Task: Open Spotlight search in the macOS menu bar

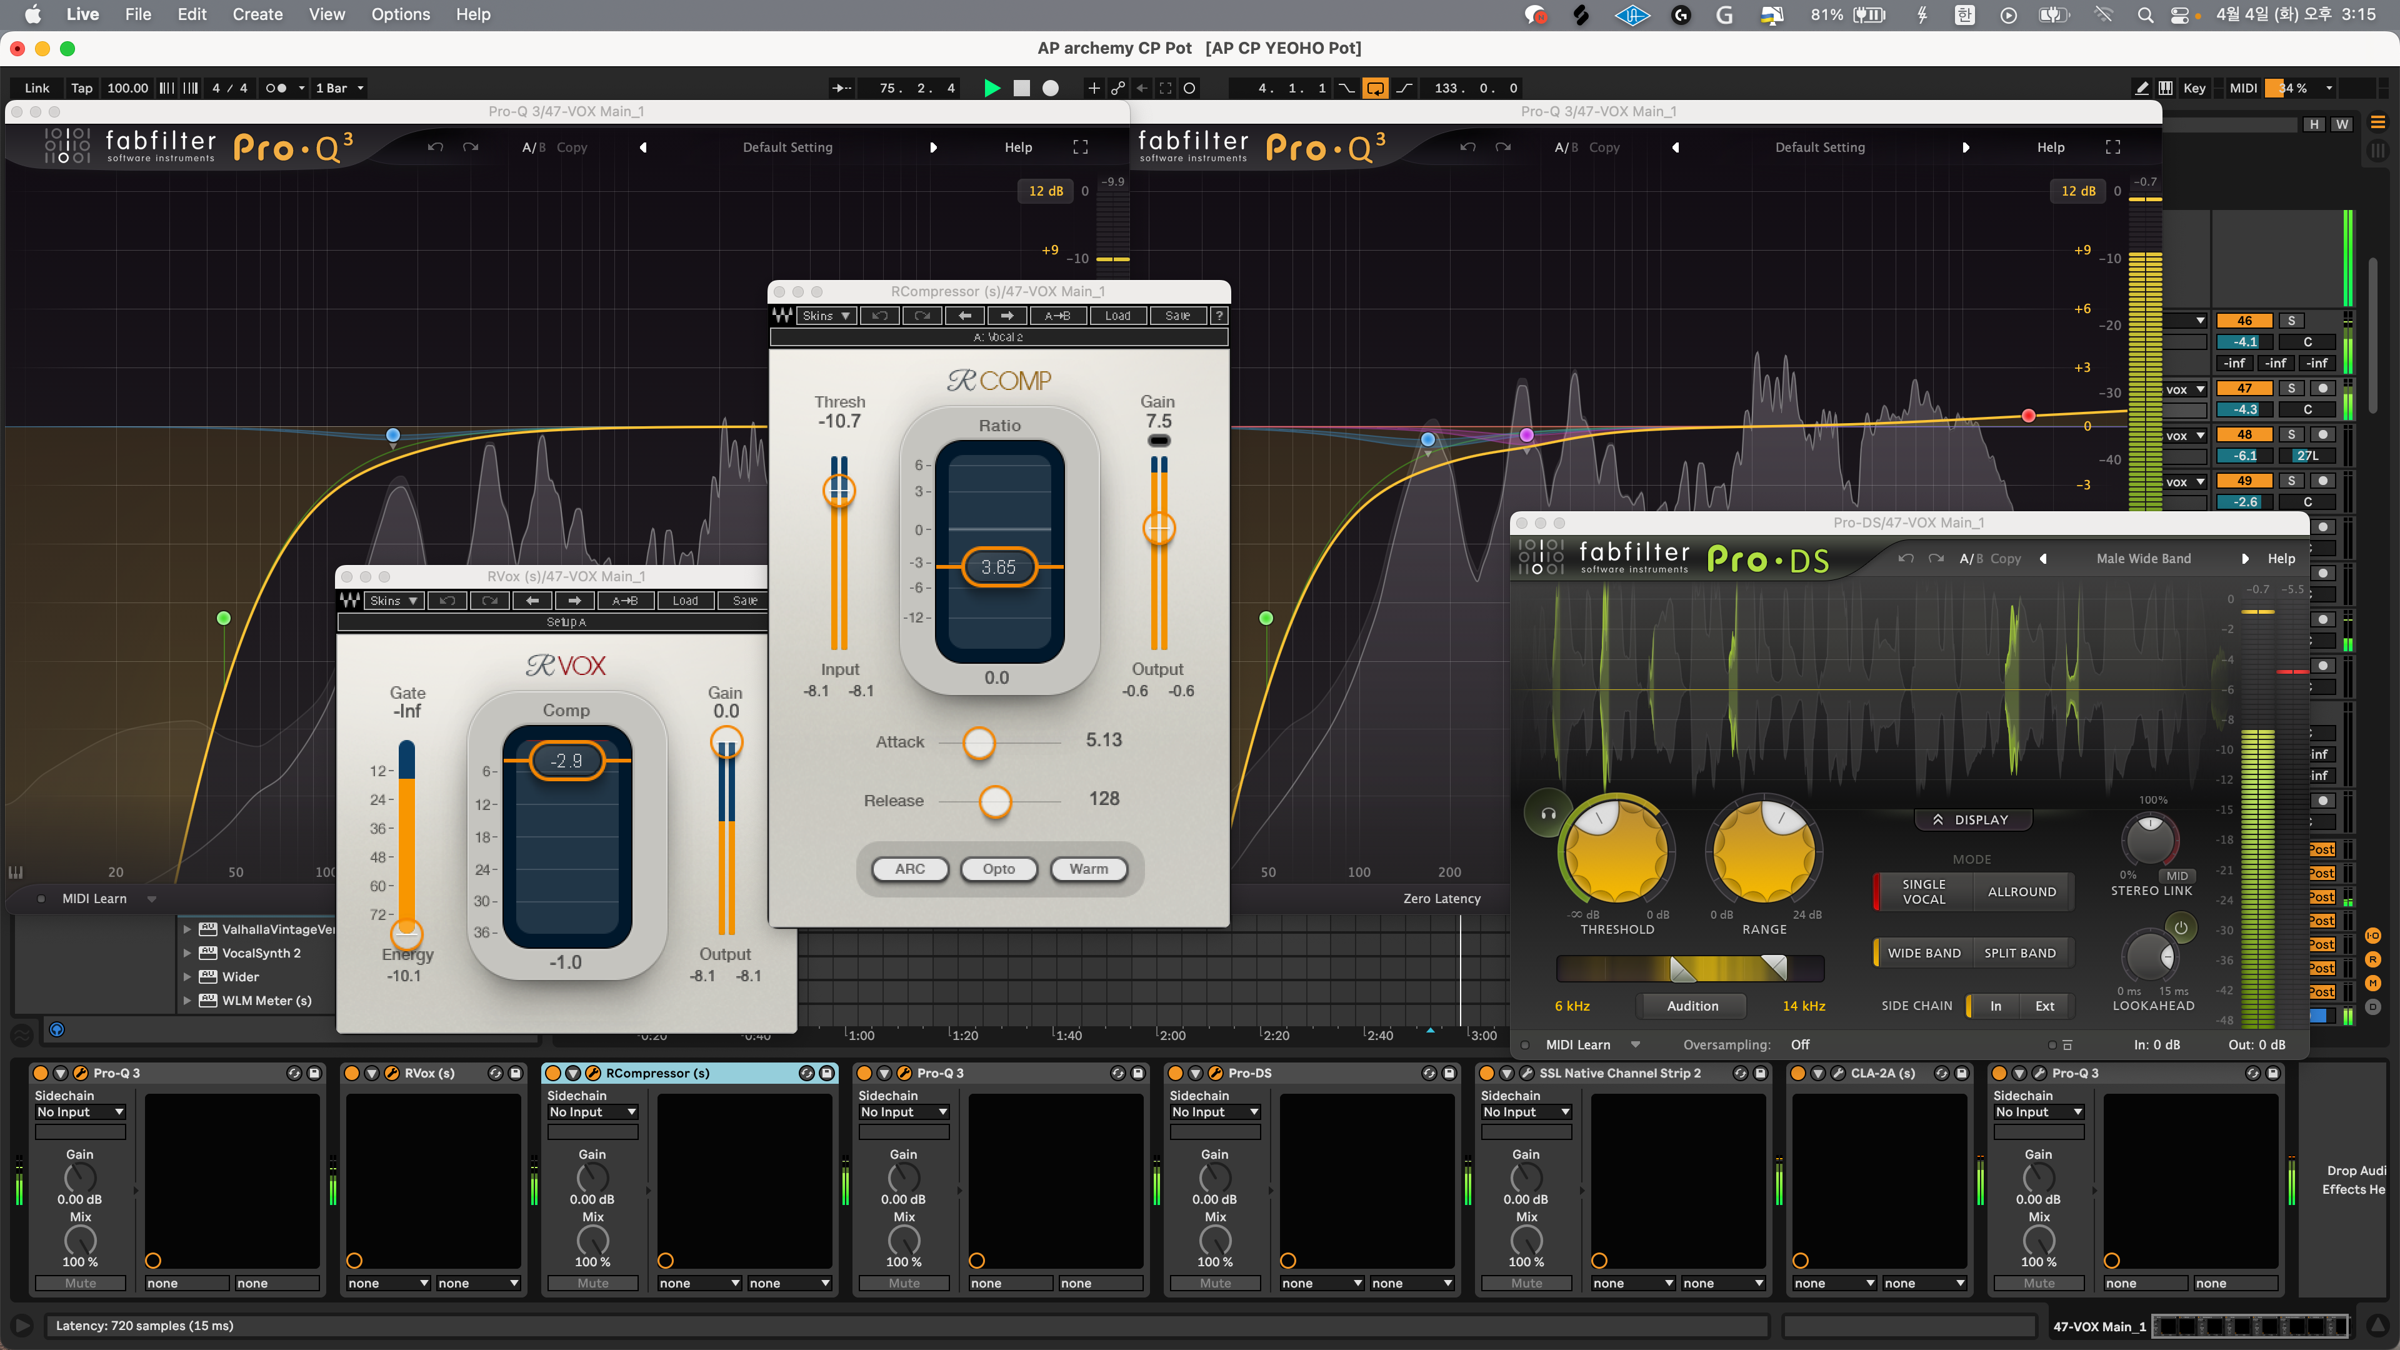Action: point(2145,14)
